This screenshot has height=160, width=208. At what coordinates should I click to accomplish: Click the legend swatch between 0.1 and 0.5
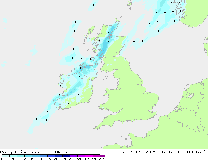coord(6,156)
